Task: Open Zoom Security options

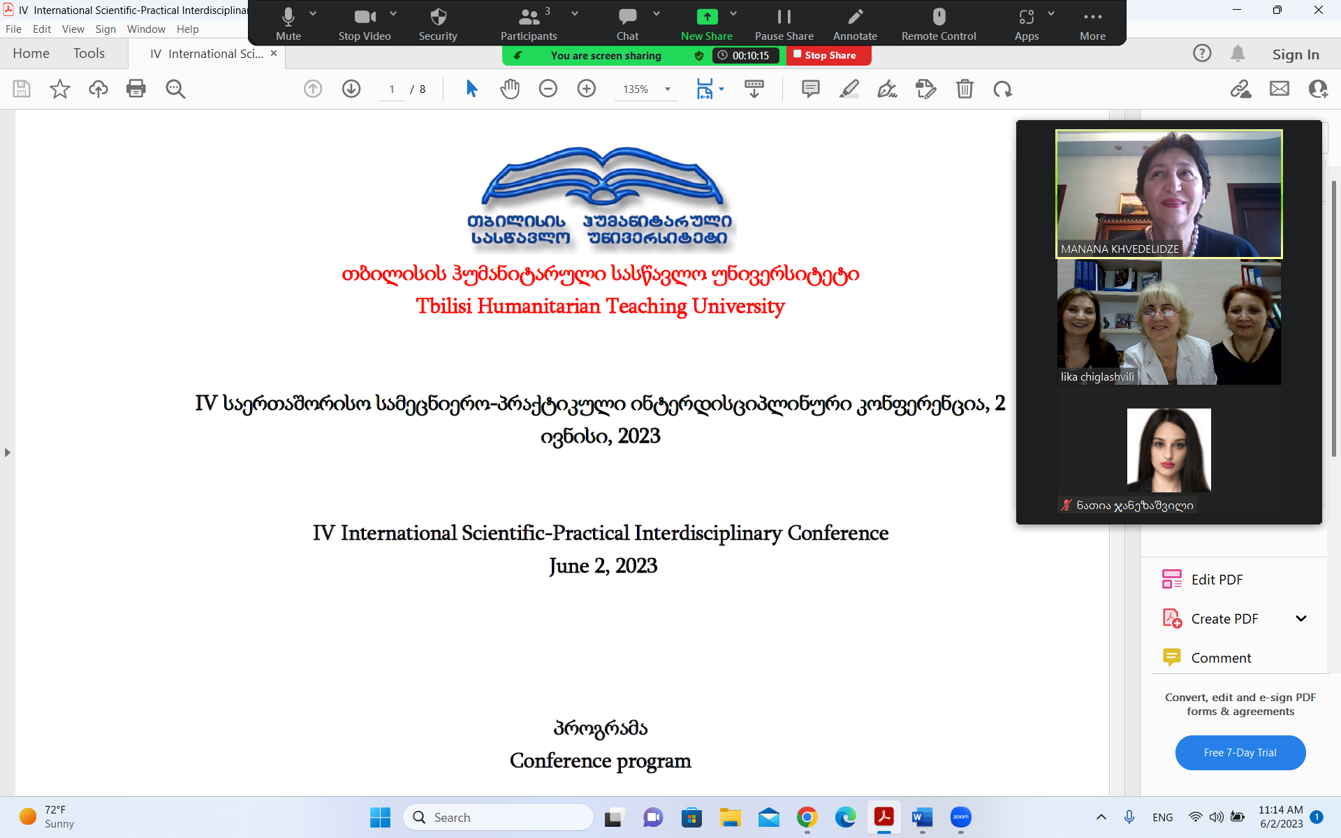Action: (438, 24)
